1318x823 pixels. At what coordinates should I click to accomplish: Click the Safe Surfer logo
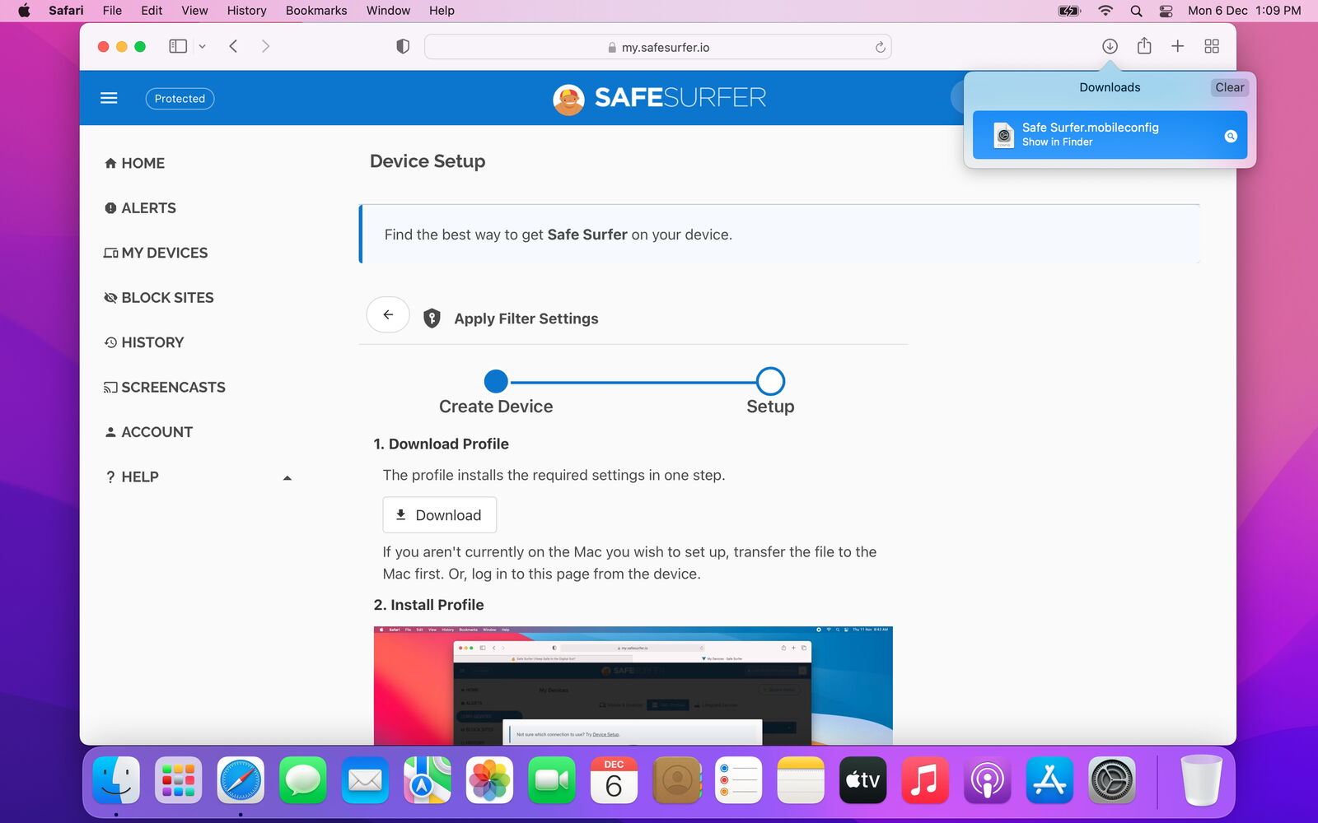click(x=659, y=98)
